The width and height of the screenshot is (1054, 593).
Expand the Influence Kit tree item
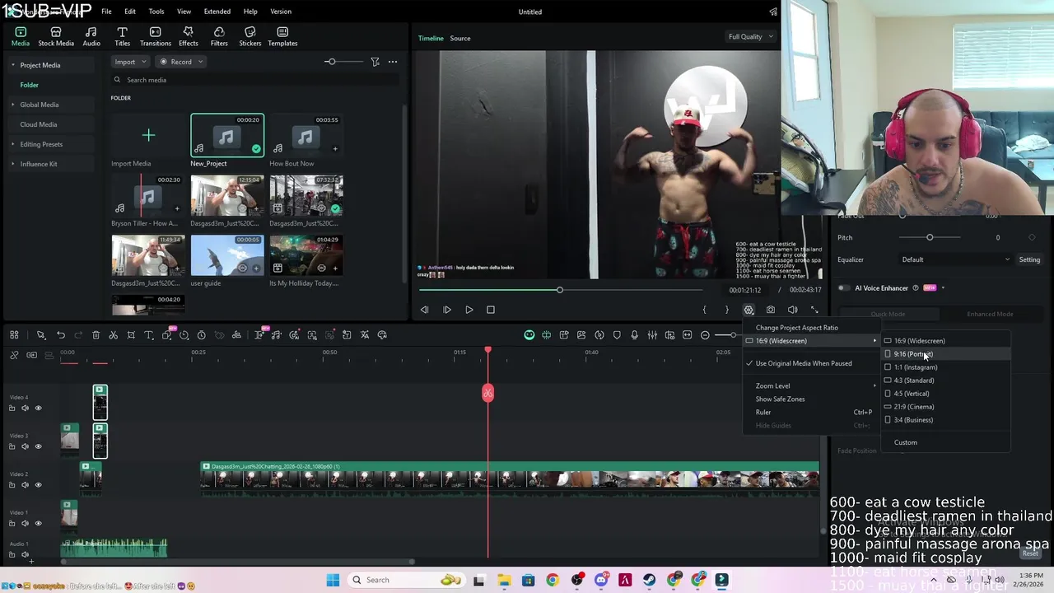point(12,164)
